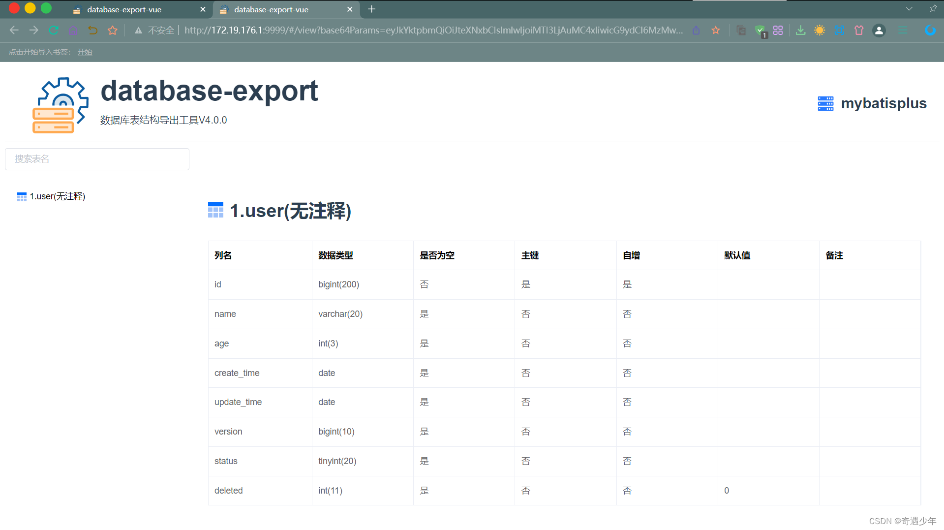The width and height of the screenshot is (944, 530).
Task: Click the table icon beside the 1.user heading
Action: pos(215,210)
